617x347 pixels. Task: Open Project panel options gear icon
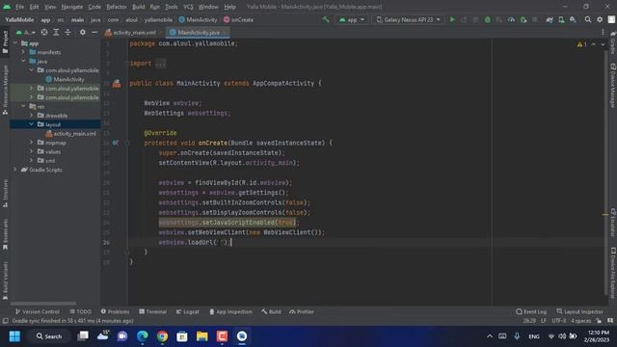pos(83,32)
